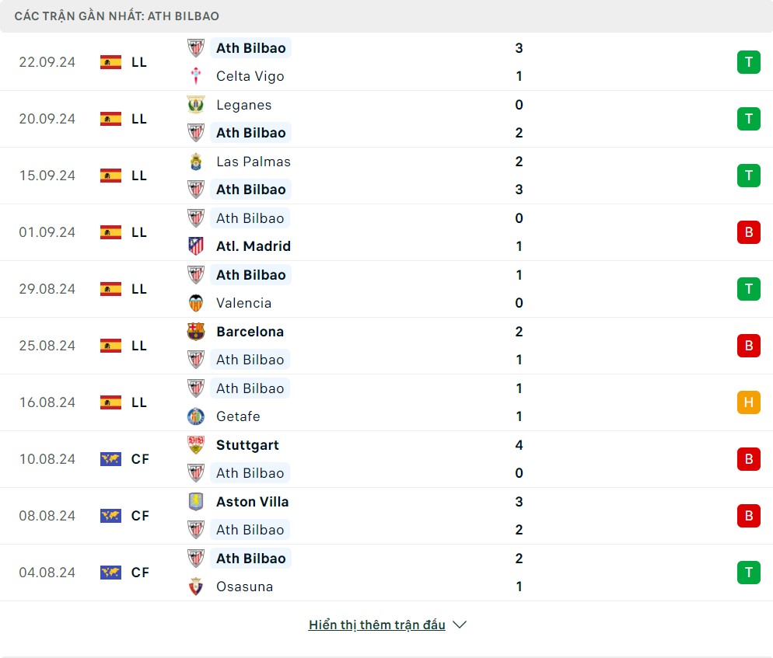Click green T badge for 22.09.24 match
The height and width of the screenshot is (658, 773).
click(x=748, y=62)
